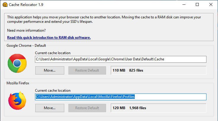Click Restore Default under Mozilla Firefox

click(x=86, y=108)
